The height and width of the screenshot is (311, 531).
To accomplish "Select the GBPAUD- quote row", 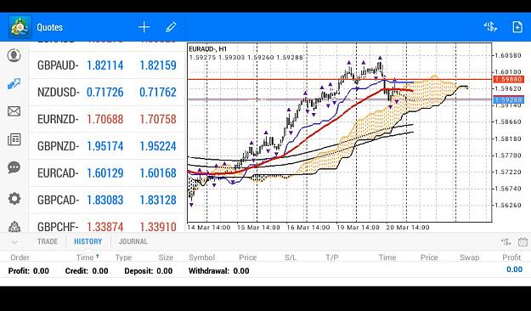I will 107,65.
